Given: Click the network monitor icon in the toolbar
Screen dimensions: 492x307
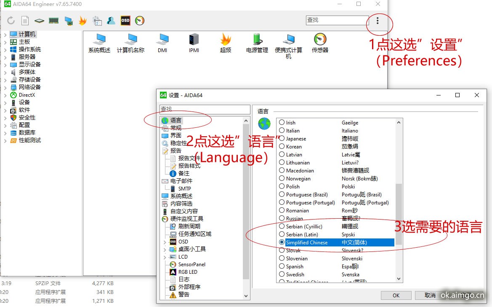Looking at the screenshot, I should (x=69, y=21).
